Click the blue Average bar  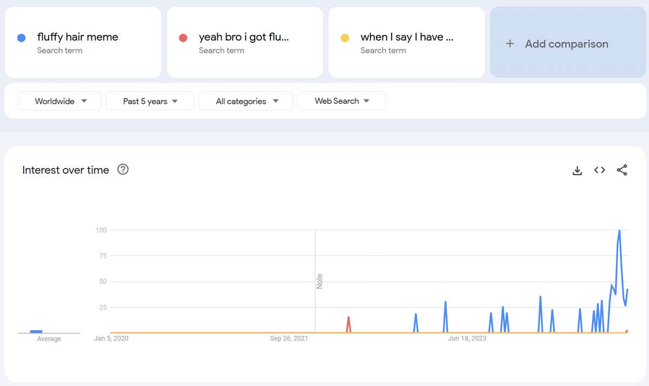pyautogui.click(x=36, y=331)
